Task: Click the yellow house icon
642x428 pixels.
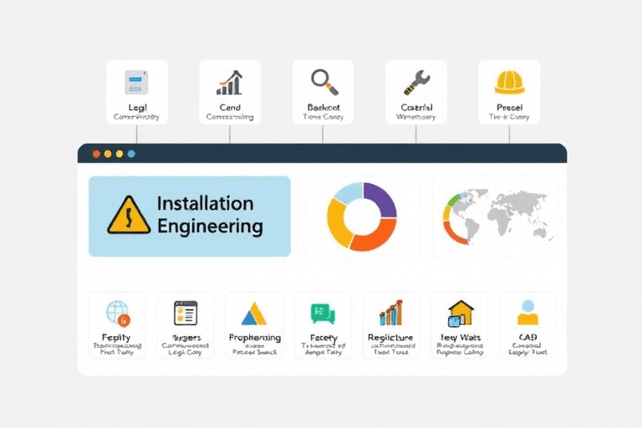Action: pos(460,313)
